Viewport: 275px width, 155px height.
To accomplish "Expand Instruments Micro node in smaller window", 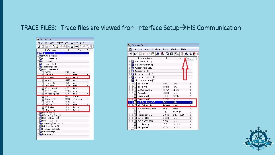I will point(38,56).
